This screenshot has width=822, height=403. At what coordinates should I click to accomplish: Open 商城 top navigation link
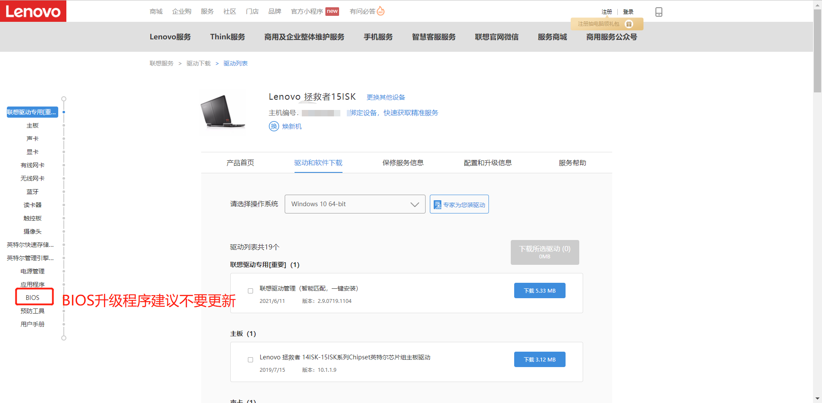click(x=156, y=11)
